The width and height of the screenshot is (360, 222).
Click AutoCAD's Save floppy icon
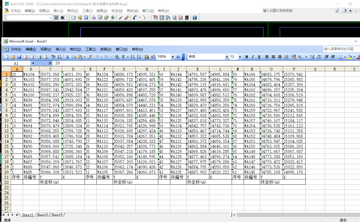pyautogui.click(x=86, y=18)
